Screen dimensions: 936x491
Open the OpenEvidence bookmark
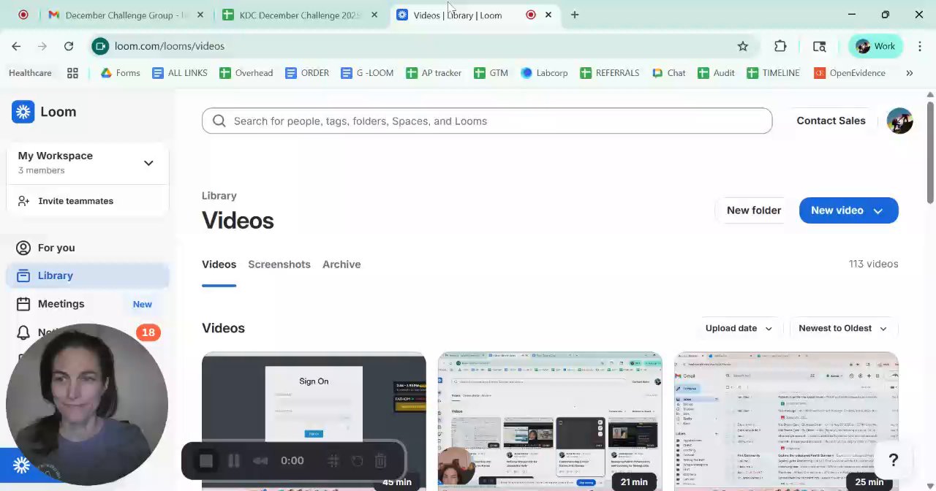point(850,73)
